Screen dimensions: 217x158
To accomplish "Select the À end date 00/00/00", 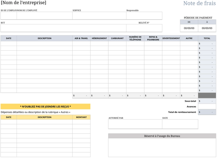I will pyautogui.click(x=207, y=28).
